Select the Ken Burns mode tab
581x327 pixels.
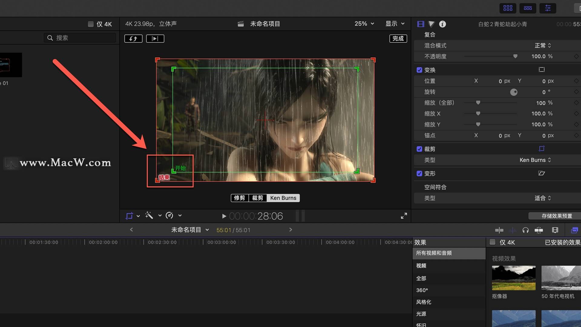click(283, 198)
